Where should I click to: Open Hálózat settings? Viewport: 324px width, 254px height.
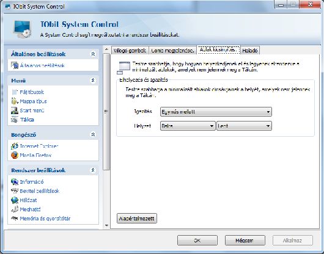(x=28, y=200)
